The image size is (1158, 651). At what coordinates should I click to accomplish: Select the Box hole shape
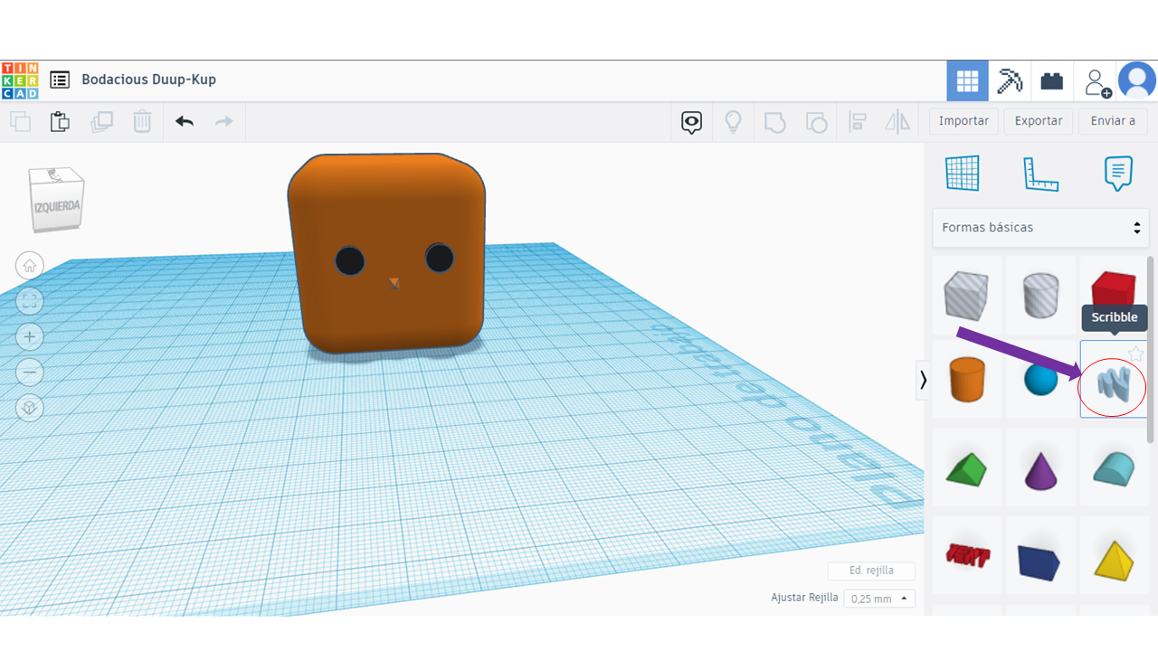(x=967, y=296)
